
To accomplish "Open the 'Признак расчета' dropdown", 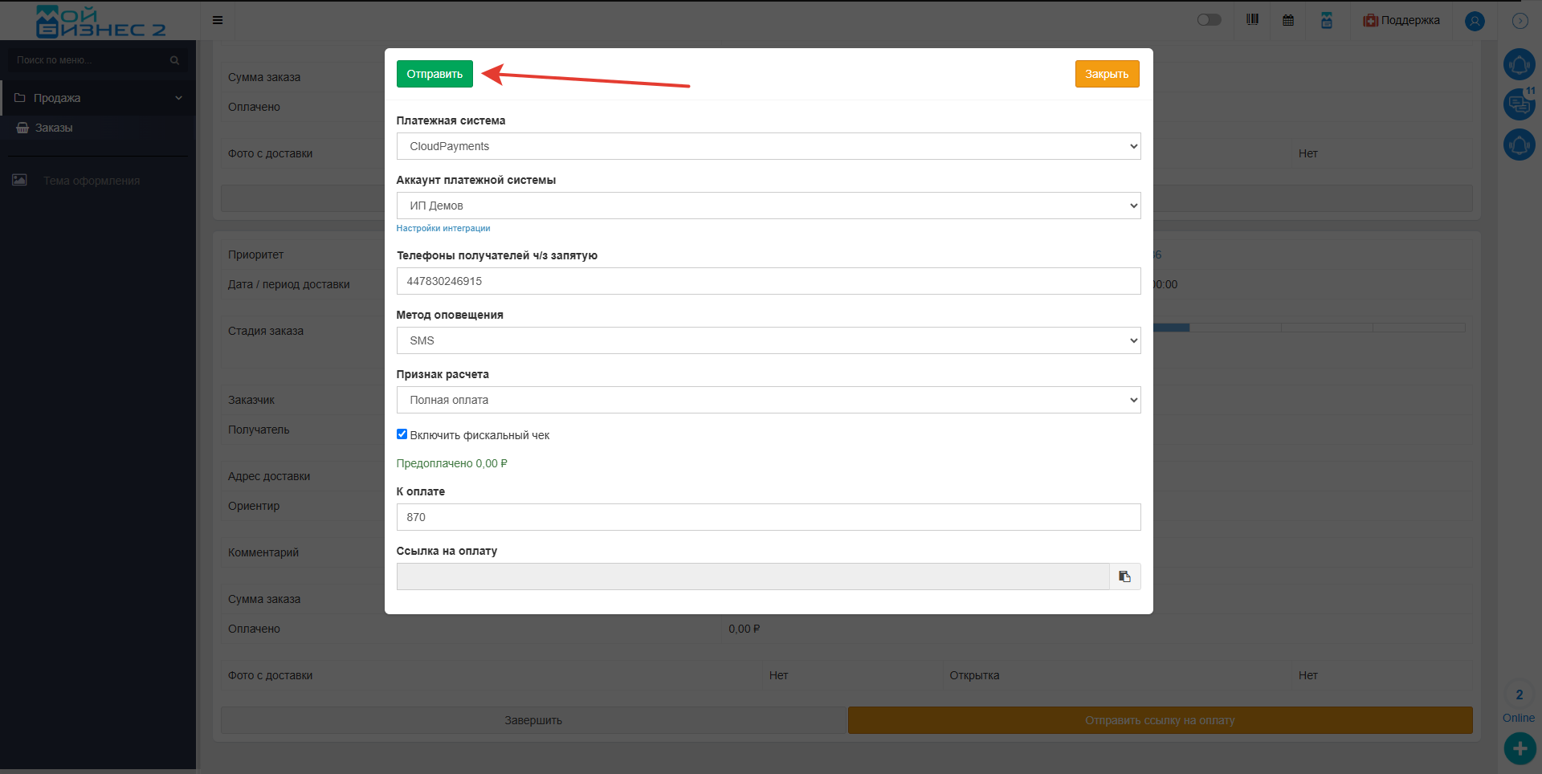I will click(x=769, y=400).
